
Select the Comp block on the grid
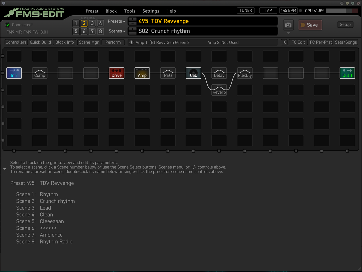click(40, 73)
